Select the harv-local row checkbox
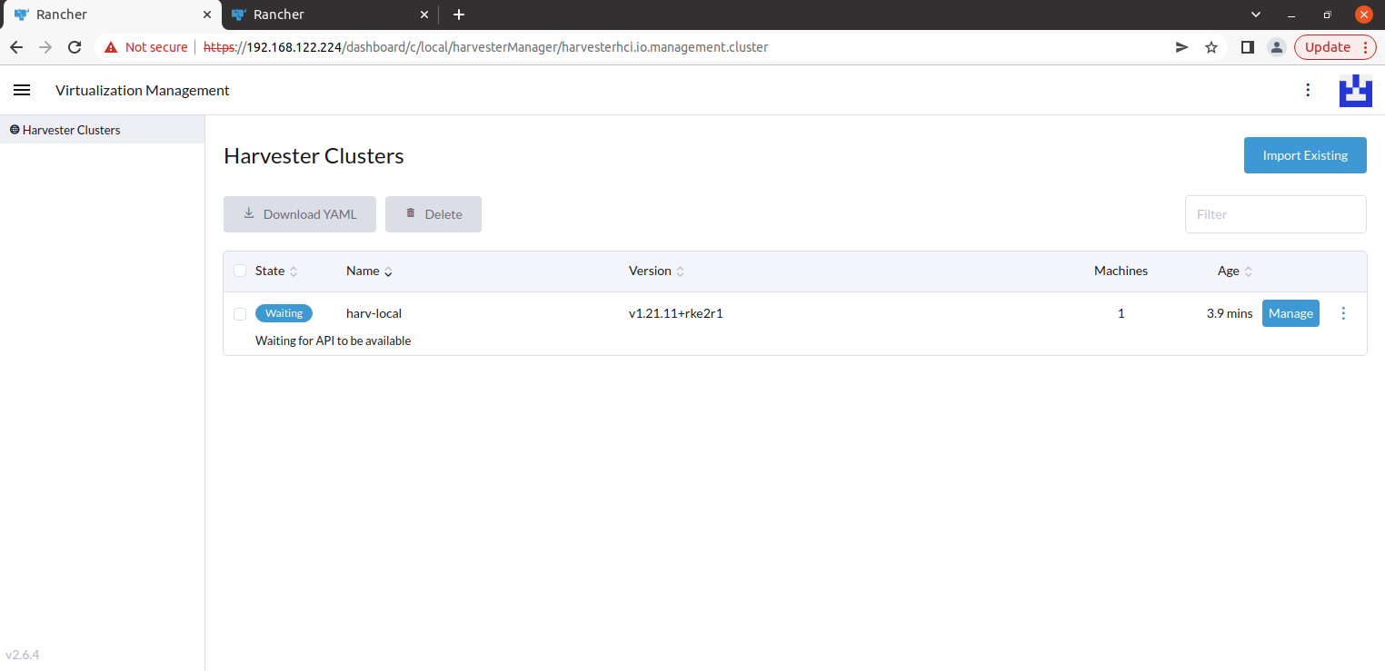The image size is (1385, 671). click(239, 313)
